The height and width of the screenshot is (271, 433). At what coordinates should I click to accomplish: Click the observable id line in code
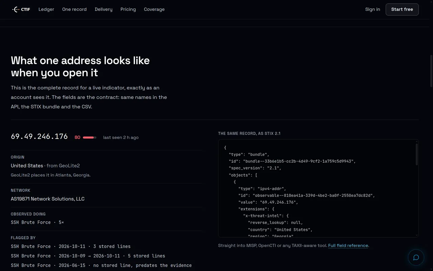coord(306,195)
